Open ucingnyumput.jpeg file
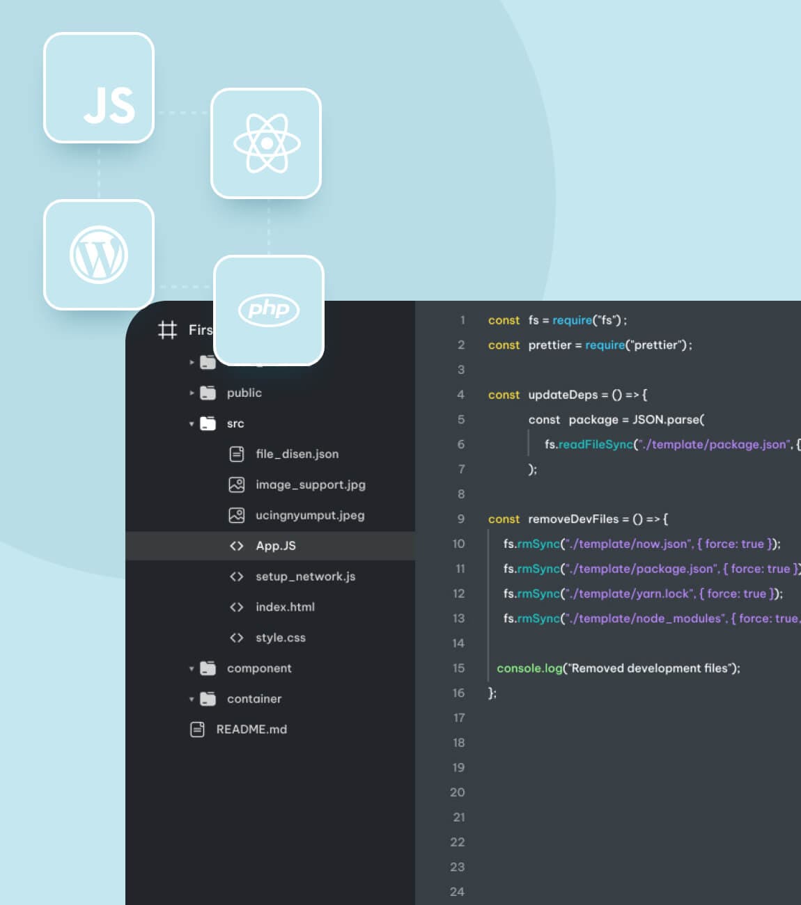 click(x=310, y=515)
